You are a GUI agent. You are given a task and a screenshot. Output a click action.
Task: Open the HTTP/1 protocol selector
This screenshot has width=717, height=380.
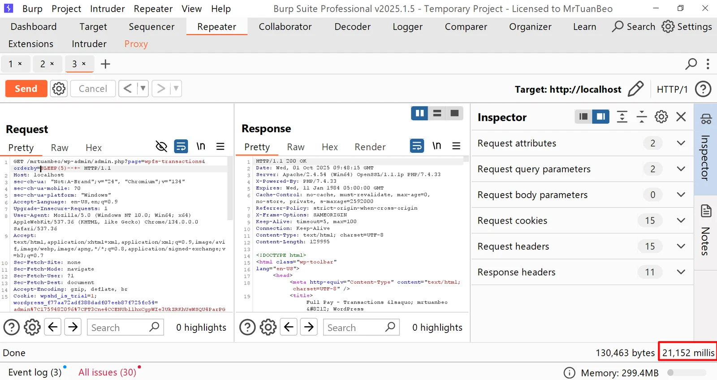672,90
